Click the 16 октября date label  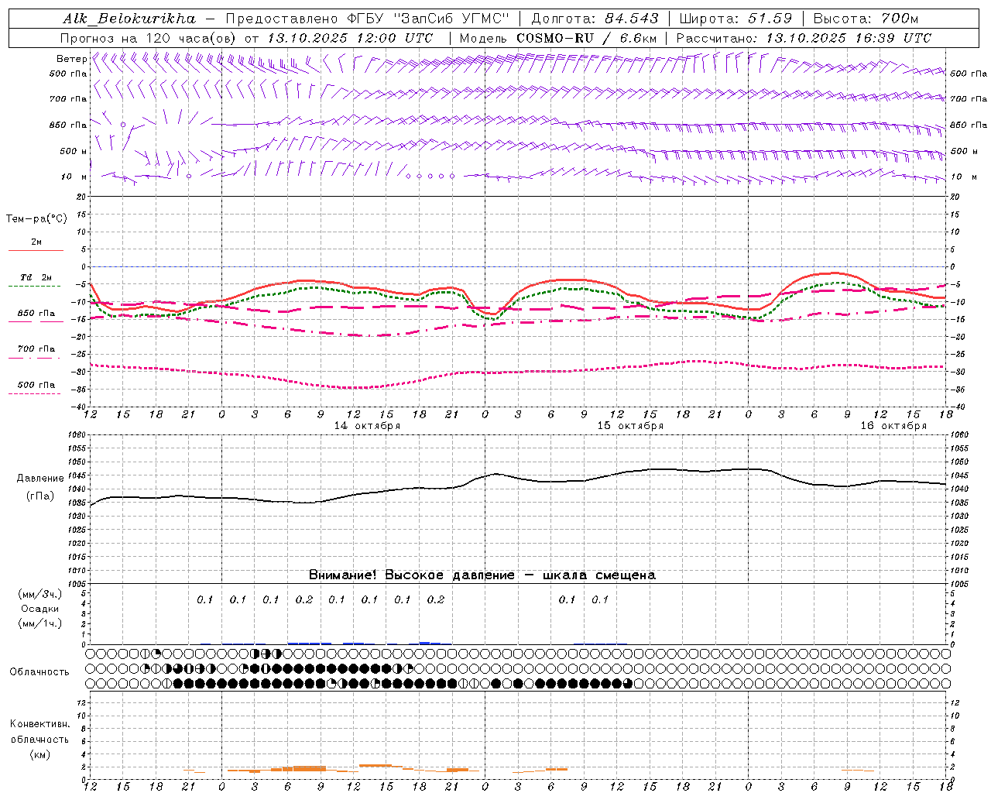(x=893, y=426)
